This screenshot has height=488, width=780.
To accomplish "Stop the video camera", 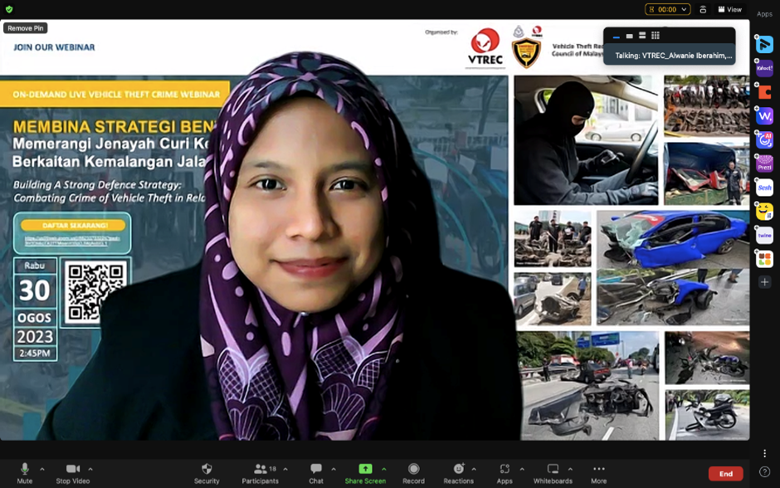I will [73, 470].
